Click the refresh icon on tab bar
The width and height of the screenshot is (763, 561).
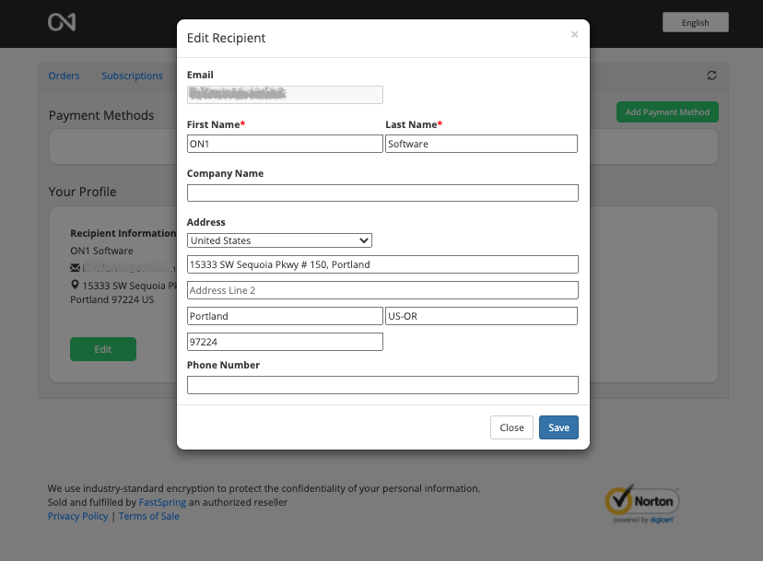pos(711,76)
